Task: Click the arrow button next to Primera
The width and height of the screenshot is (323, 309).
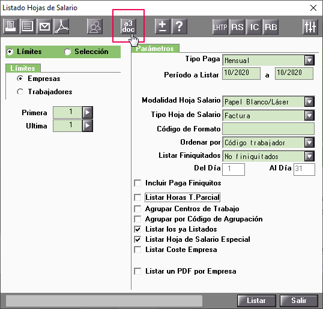Action: coord(88,112)
